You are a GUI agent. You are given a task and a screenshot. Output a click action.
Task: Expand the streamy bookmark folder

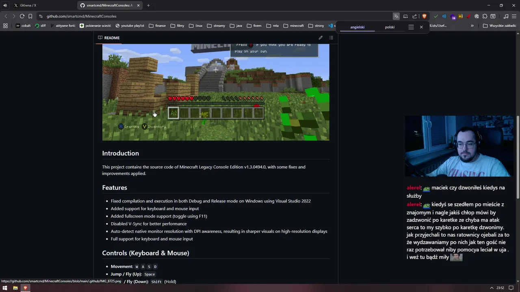coord(216,26)
